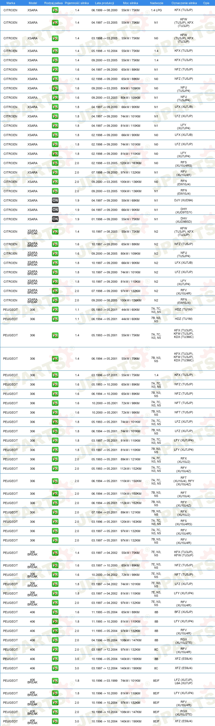215x726 pixels.
Task: Select the 'DJY (XUD9A)' engine code cell
Action: pyautogui.click(x=184, y=200)
